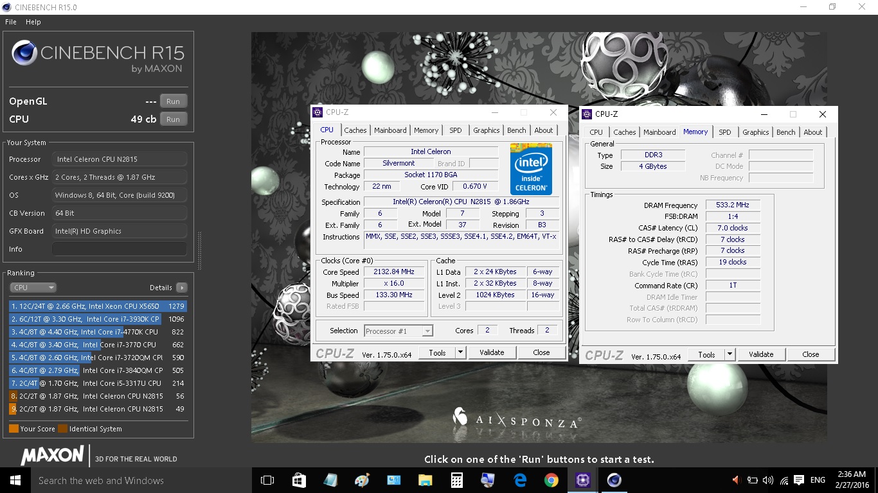
Task: Expand ranking Details arrow button
Action: pos(181,288)
